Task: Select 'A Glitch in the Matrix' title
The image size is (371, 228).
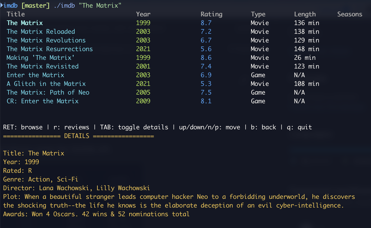Action: point(46,84)
